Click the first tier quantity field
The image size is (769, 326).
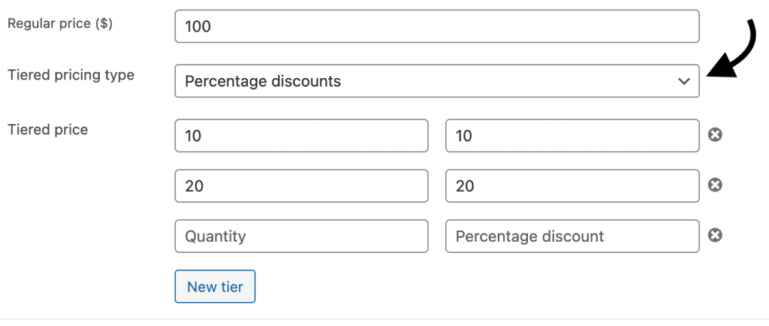(x=301, y=136)
